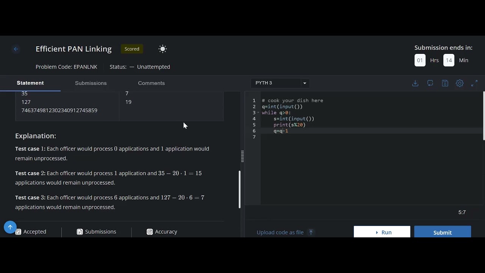Screen dimensions: 485x273
Task: Open the PYTH 3 language dropdown
Action: (x=280, y=83)
